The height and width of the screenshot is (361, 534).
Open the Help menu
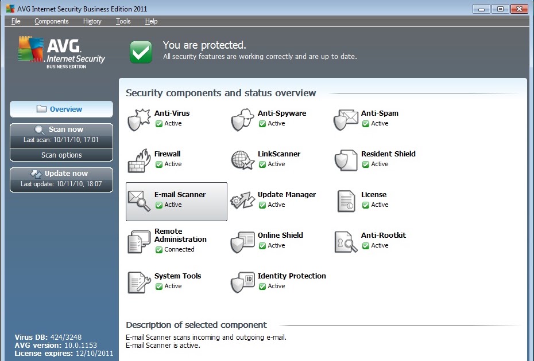[x=151, y=21]
